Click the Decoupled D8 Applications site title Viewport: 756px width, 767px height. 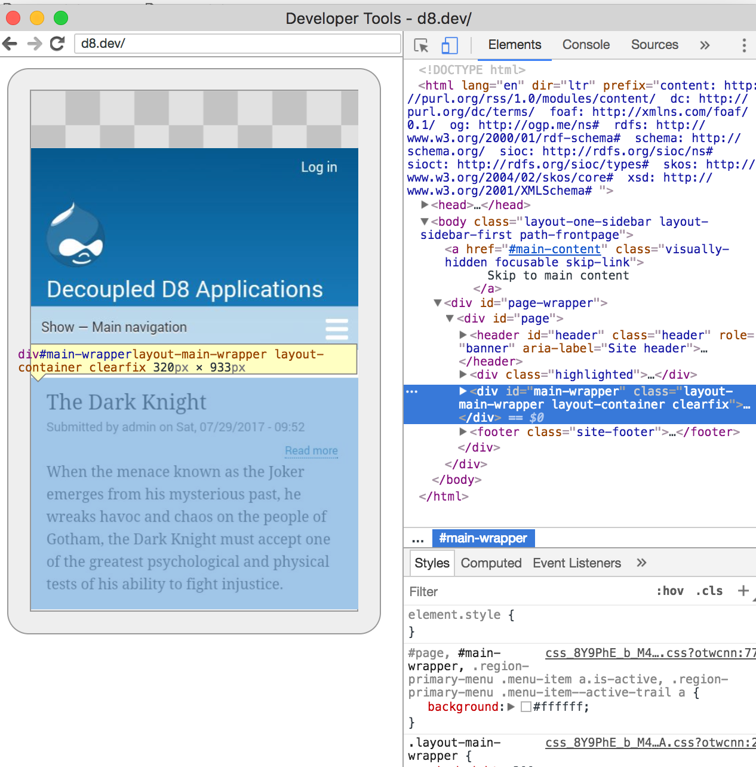coord(185,289)
